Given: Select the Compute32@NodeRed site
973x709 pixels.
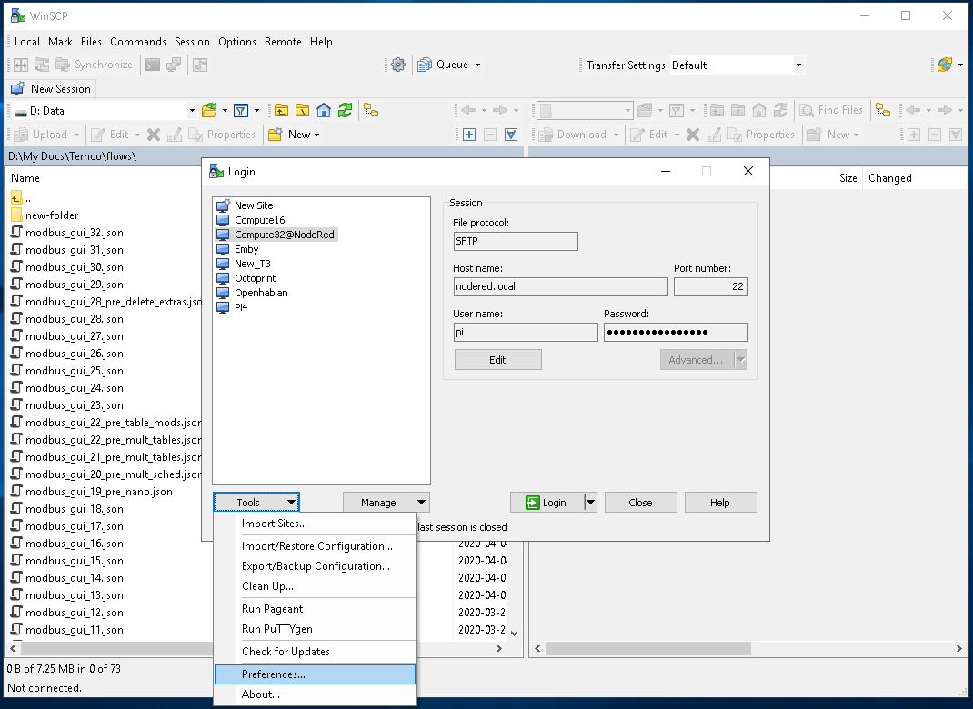Looking at the screenshot, I should point(276,235).
